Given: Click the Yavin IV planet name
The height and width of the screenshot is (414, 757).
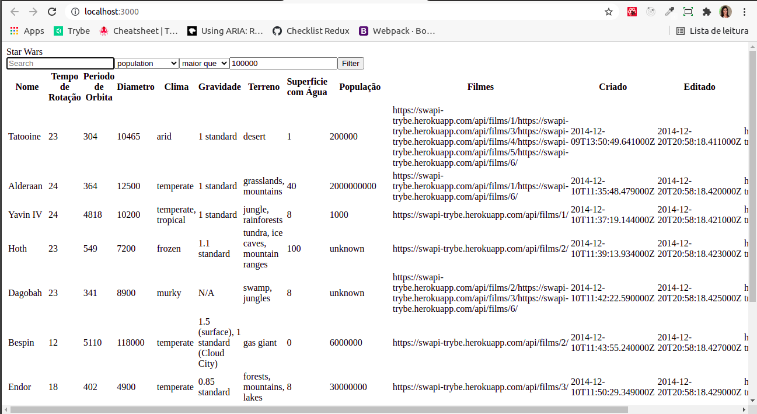Looking at the screenshot, I should pyautogui.click(x=25, y=215).
